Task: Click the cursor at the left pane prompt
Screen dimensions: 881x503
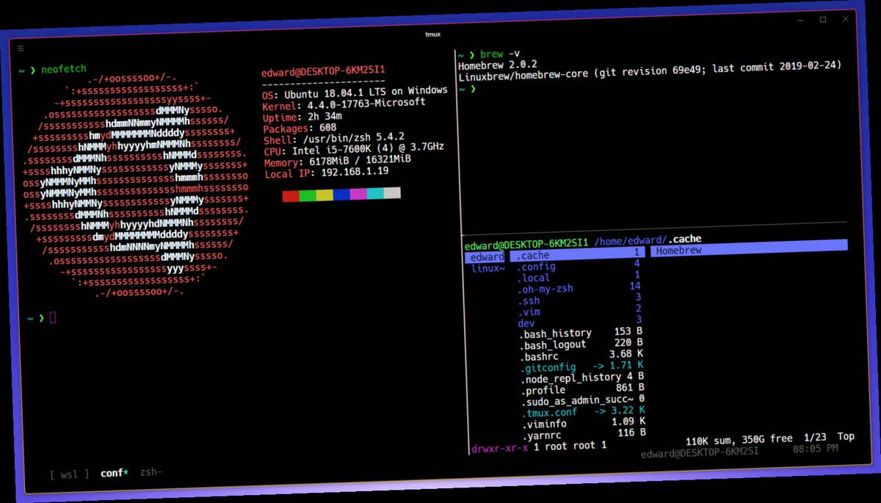Action: [x=53, y=317]
